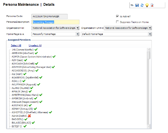Click the document with red ribbon icon
The image size is (168, 133).
(152, 5)
